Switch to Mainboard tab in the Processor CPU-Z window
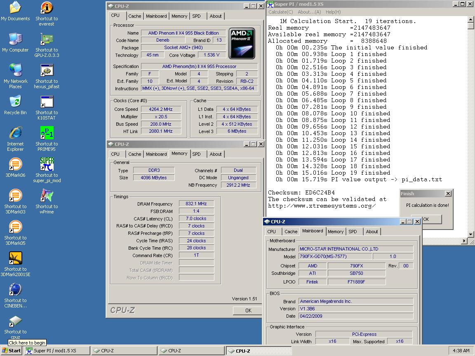This screenshot has height=356, width=475. coord(156,16)
